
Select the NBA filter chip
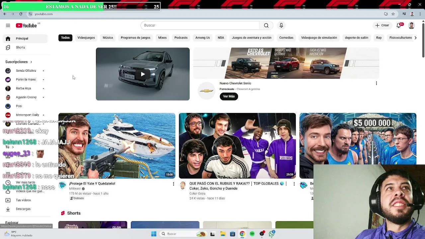point(221,38)
